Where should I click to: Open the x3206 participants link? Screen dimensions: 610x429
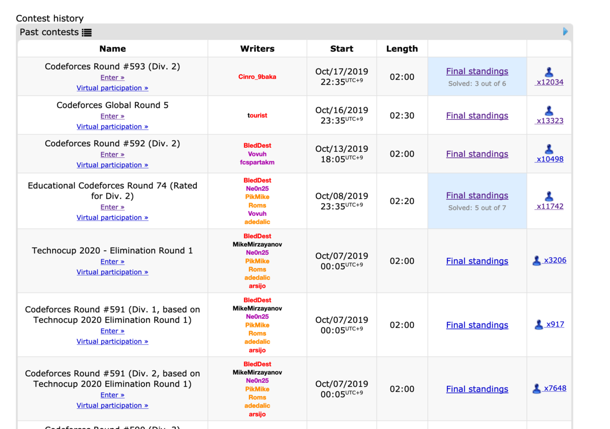(x=555, y=260)
